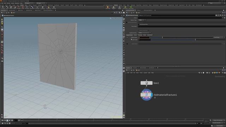Open the Build desktop dropdown
This screenshot has height=127, width=226.
point(30,3)
